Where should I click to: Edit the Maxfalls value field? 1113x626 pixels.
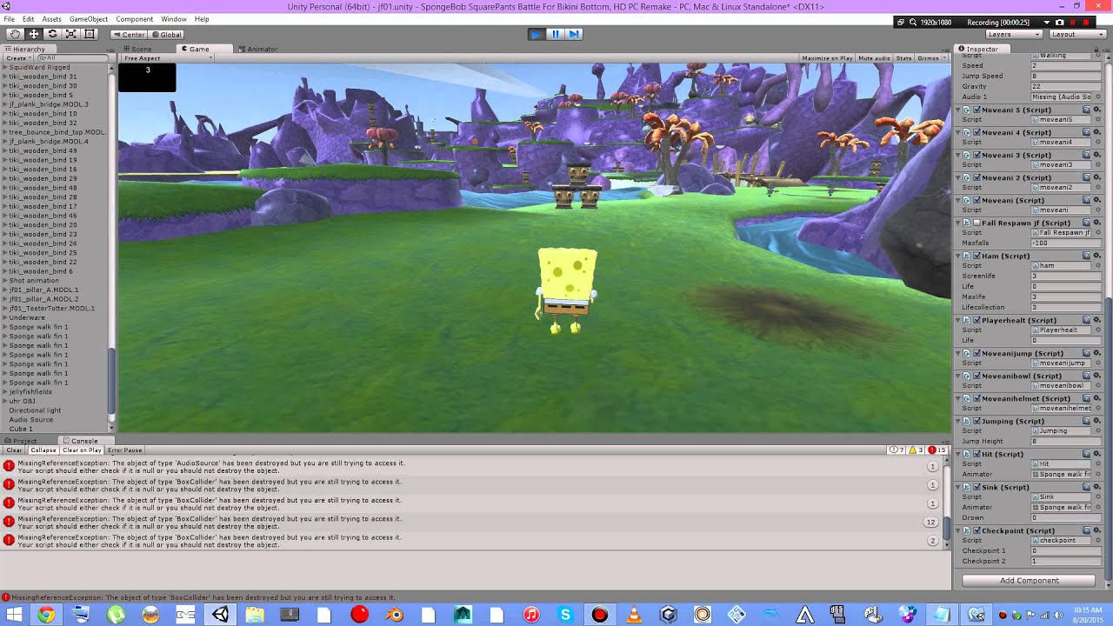pos(1065,243)
